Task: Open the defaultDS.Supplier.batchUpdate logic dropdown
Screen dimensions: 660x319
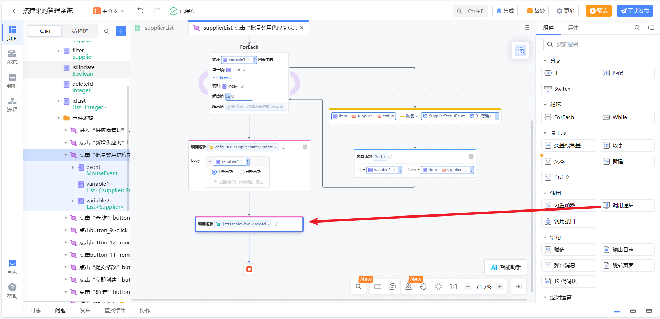Action: point(243,147)
